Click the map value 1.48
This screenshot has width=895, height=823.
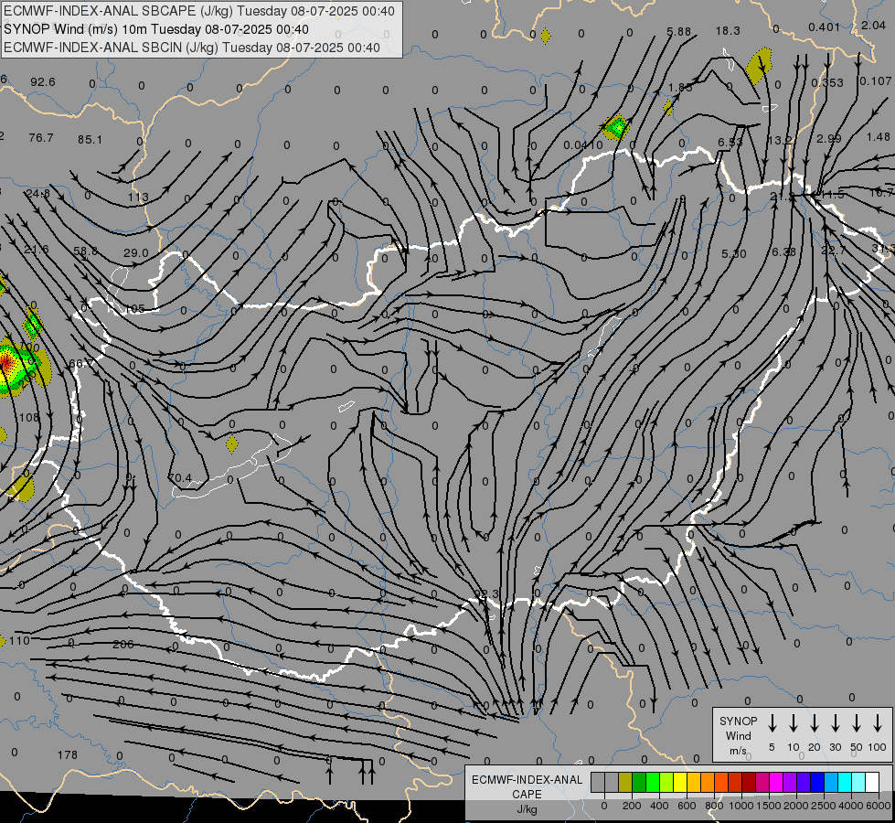pos(878,136)
